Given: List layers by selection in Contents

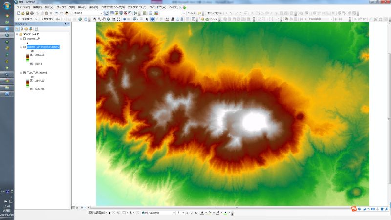Looking at the screenshot, I should click(x=31, y=29).
